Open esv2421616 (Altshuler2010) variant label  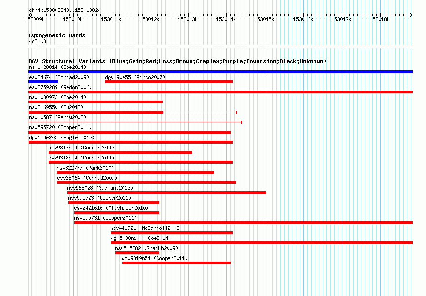point(111,208)
